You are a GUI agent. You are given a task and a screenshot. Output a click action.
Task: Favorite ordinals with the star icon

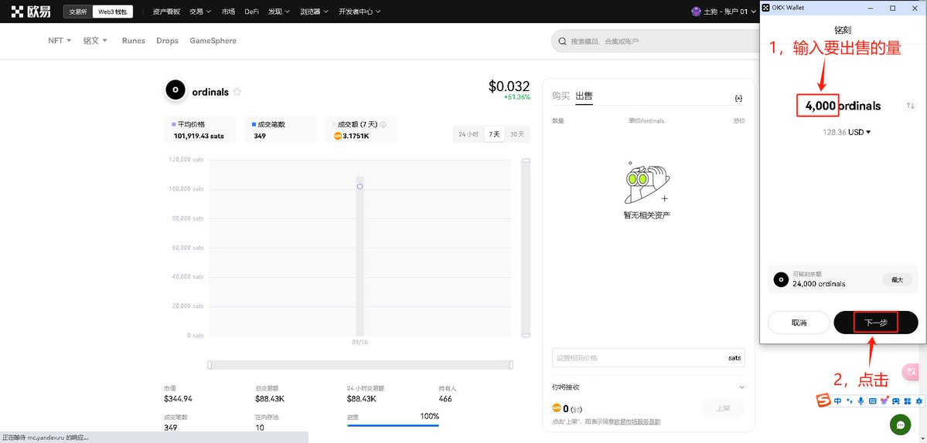(x=237, y=92)
